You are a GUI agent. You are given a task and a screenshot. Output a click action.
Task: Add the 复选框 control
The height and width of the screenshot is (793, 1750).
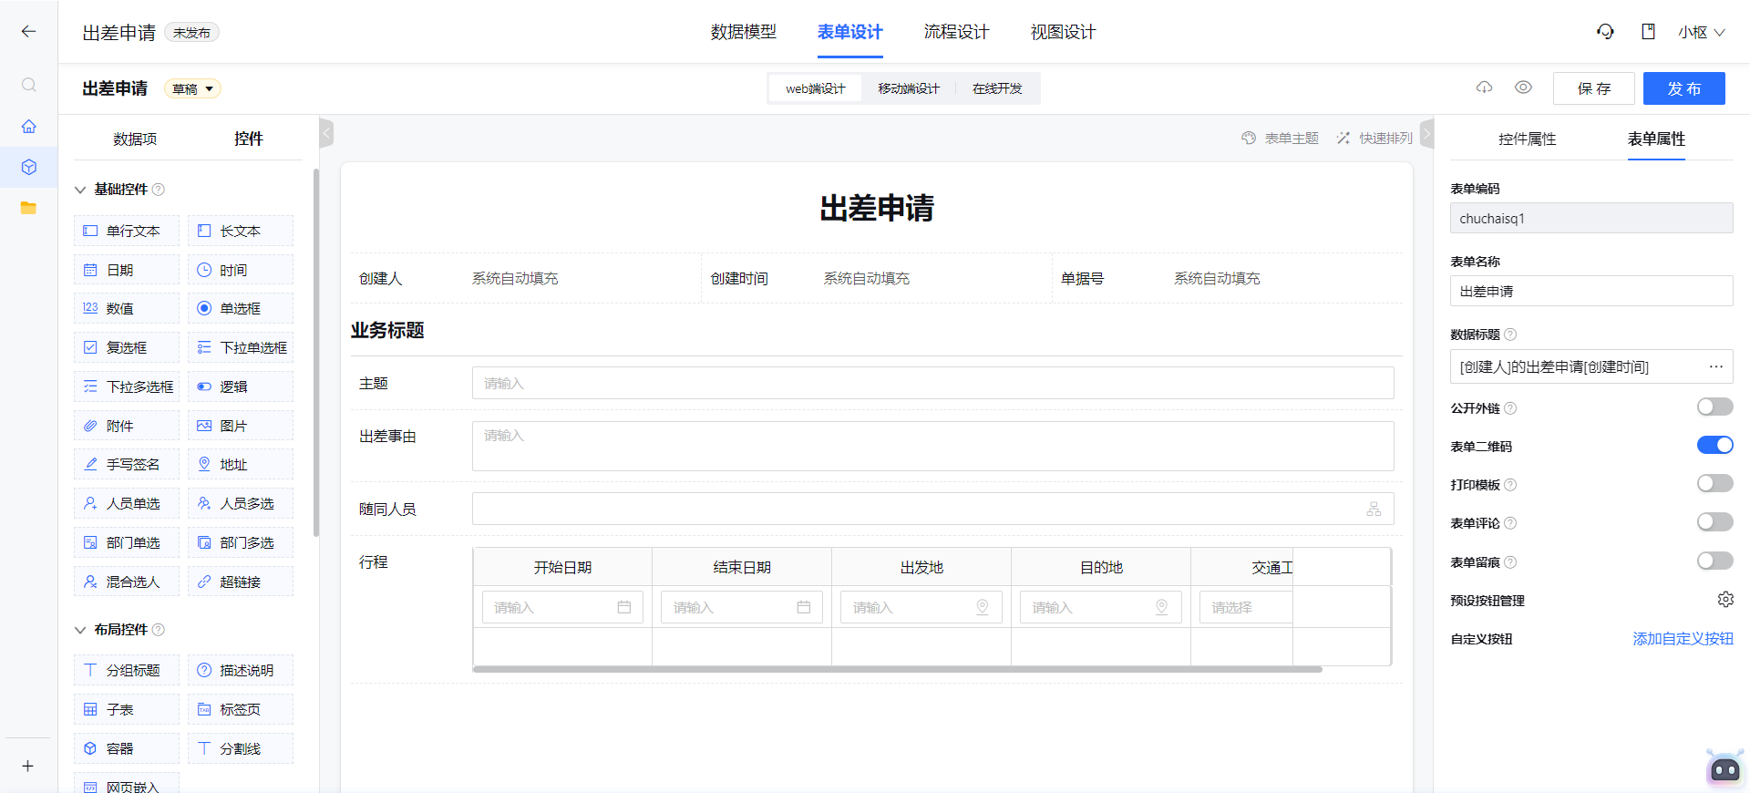pos(127,347)
